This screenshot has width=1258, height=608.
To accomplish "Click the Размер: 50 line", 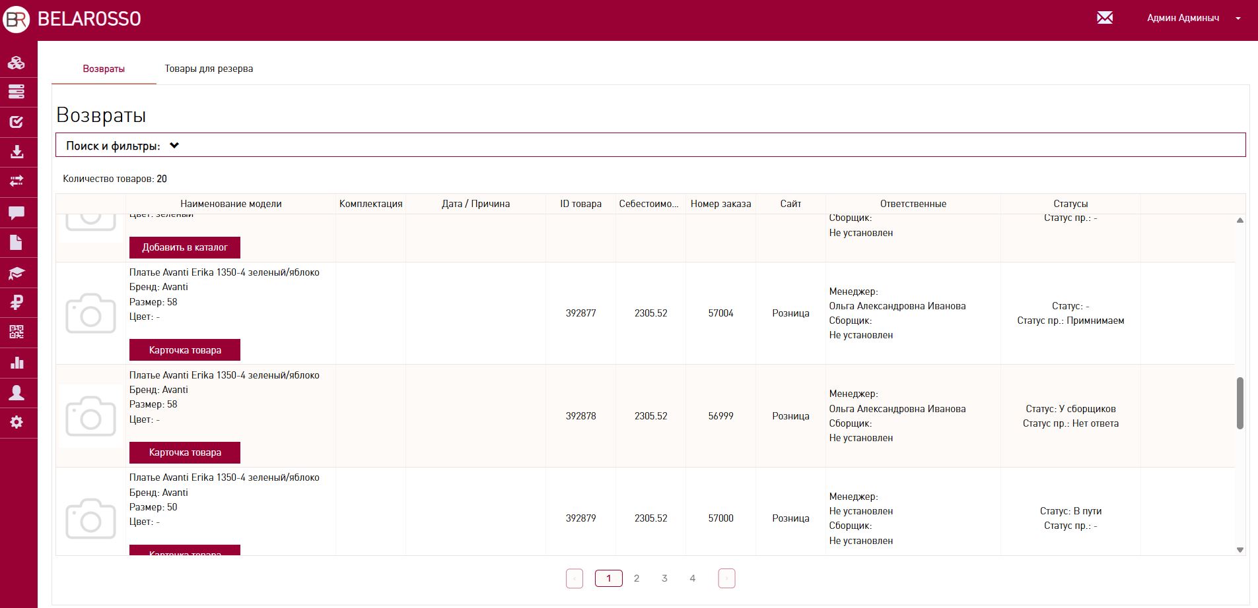I will (x=153, y=507).
